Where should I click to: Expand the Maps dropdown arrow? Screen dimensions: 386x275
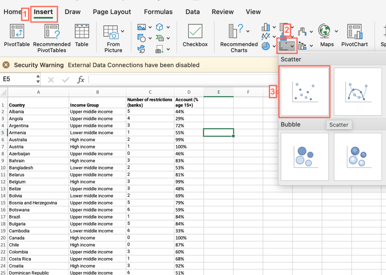pyautogui.click(x=336, y=31)
